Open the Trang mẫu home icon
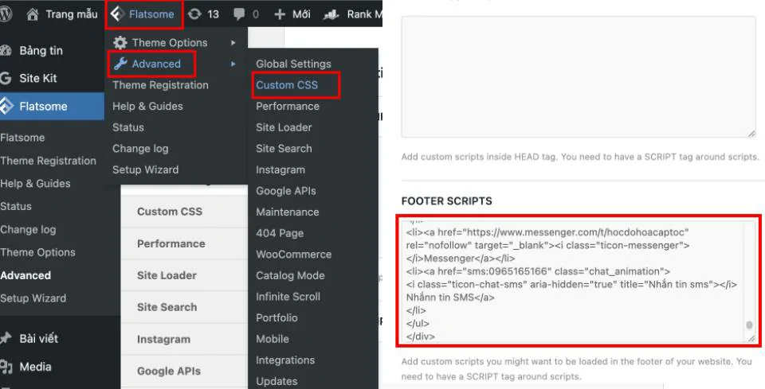The height and width of the screenshot is (389, 765). [x=32, y=14]
